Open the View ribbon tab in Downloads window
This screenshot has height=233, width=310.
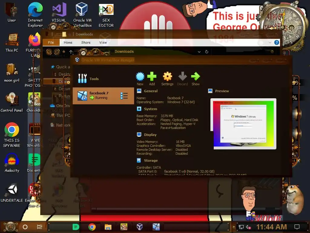[x=103, y=42]
